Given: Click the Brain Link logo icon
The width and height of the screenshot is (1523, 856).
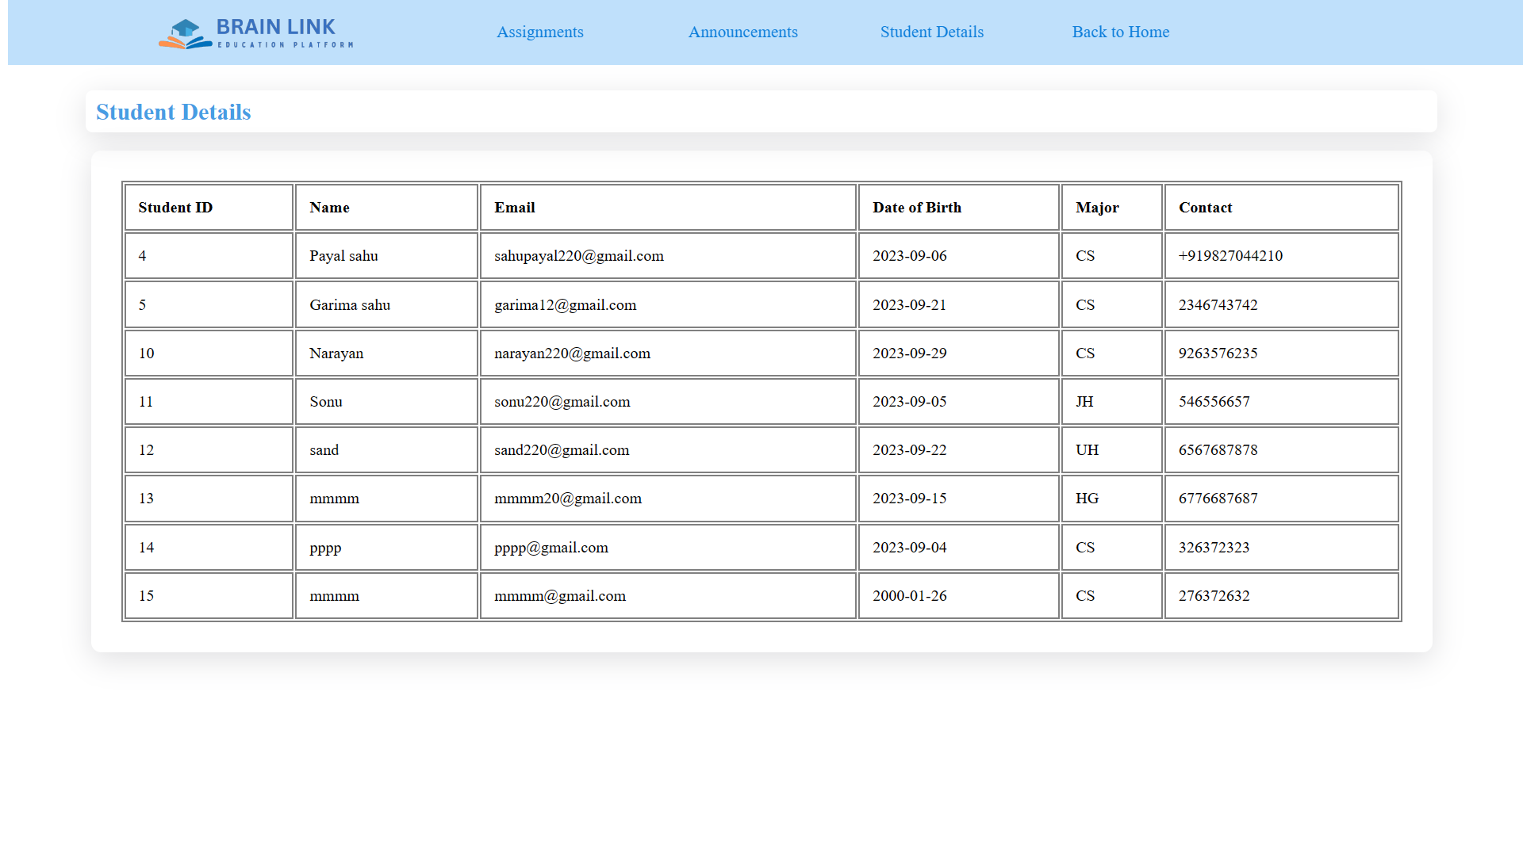Looking at the screenshot, I should (x=186, y=33).
